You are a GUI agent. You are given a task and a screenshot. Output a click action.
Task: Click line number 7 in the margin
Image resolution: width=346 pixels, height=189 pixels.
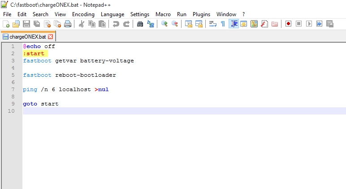(13, 89)
